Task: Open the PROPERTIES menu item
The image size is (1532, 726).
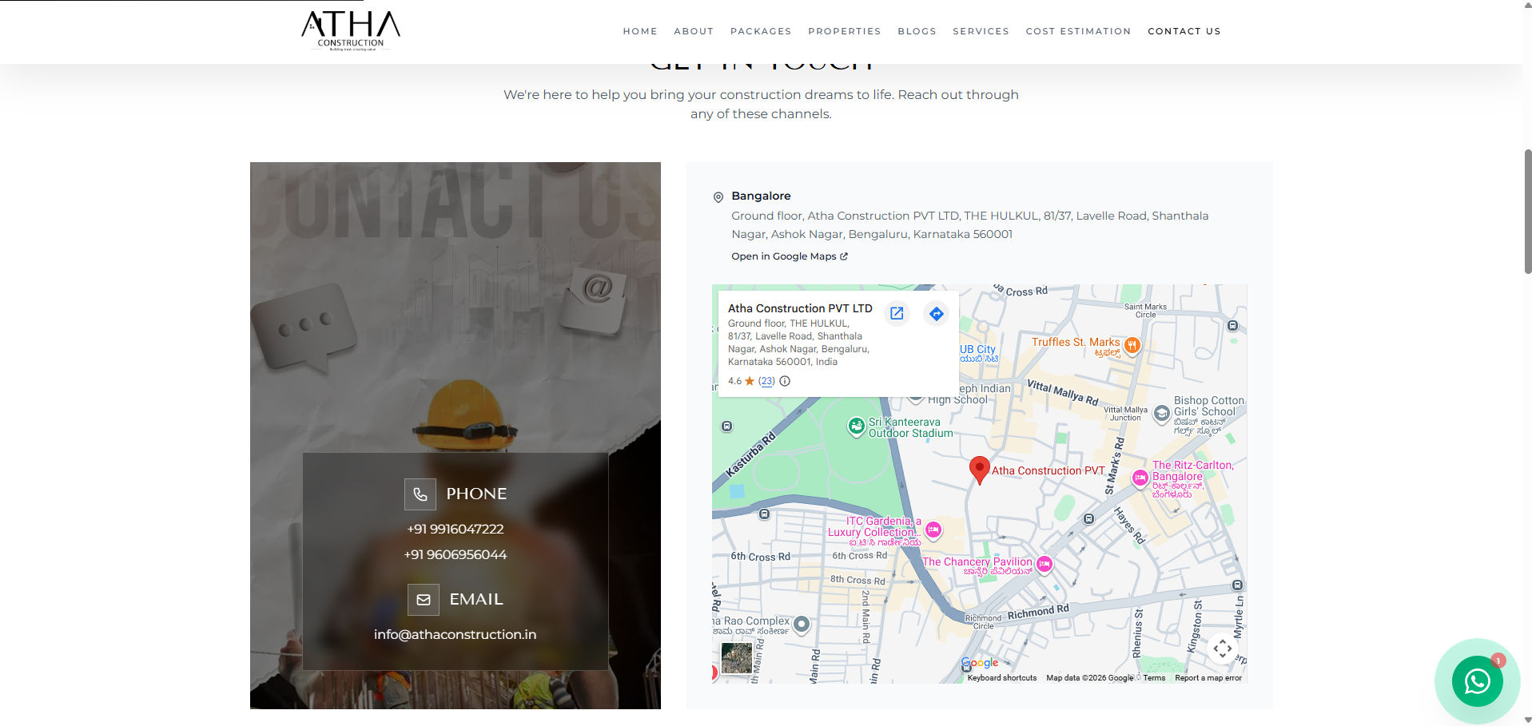Action: [x=845, y=31]
